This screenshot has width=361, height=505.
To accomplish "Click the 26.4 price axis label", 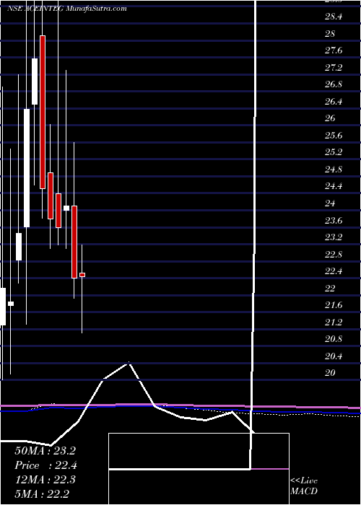I will (x=334, y=102).
